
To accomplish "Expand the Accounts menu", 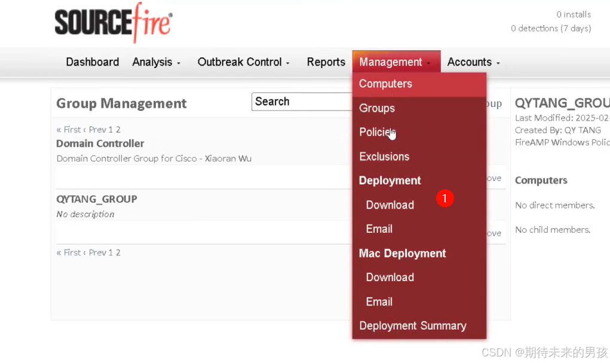I will pos(473,62).
